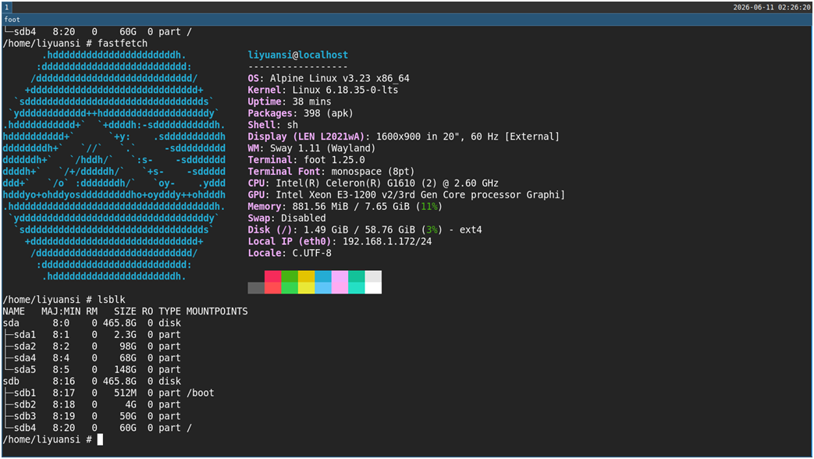Select the sda2 partition row
This screenshot has height=459, width=814.
pyautogui.click(x=92, y=347)
